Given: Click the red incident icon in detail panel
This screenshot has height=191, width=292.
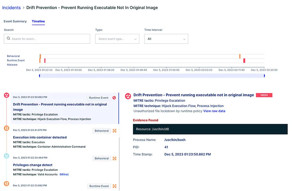Looking at the screenshot, I should (x=128, y=96).
